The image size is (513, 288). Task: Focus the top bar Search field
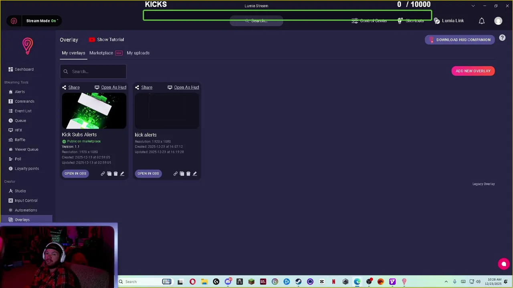pos(256,21)
